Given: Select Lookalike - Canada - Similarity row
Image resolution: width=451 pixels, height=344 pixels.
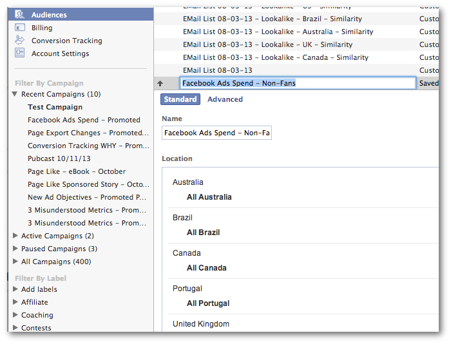Looking at the screenshot, I should tap(296, 57).
